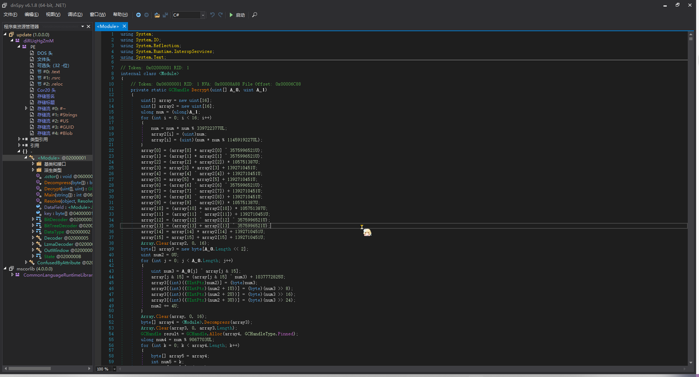Click the Undo toolbar icon
Image resolution: width=699 pixels, height=377 pixels.
coord(212,15)
